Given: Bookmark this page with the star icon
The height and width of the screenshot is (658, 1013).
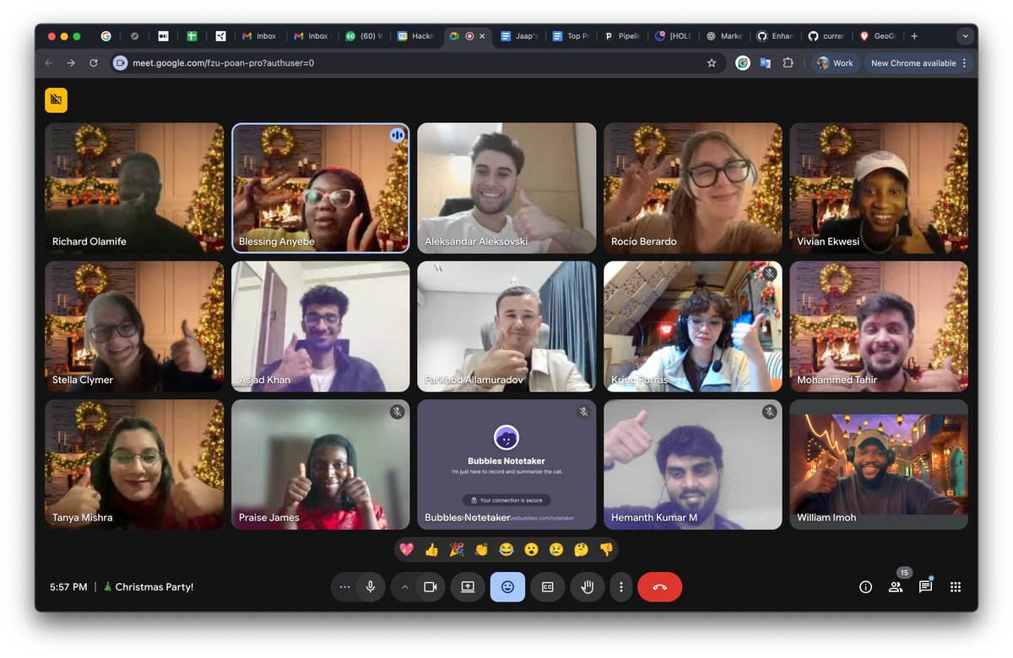Looking at the screenshot, I should (712, 62).
